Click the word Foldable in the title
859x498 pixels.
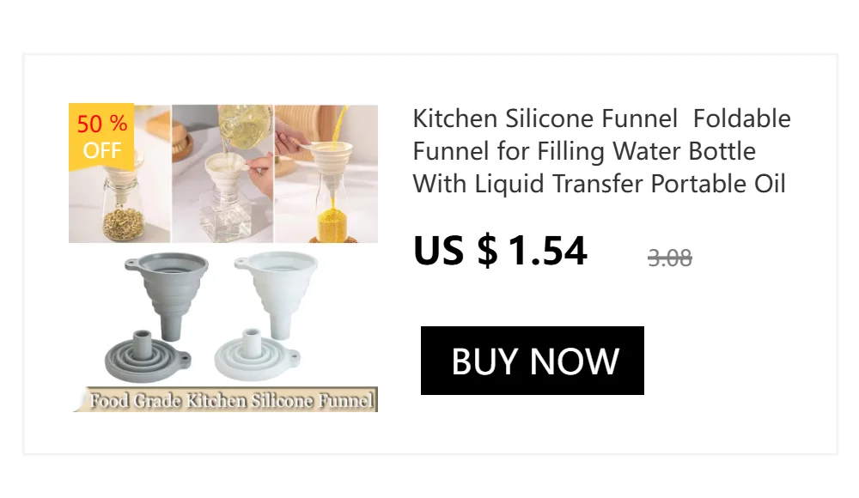(x=742, y=118)
